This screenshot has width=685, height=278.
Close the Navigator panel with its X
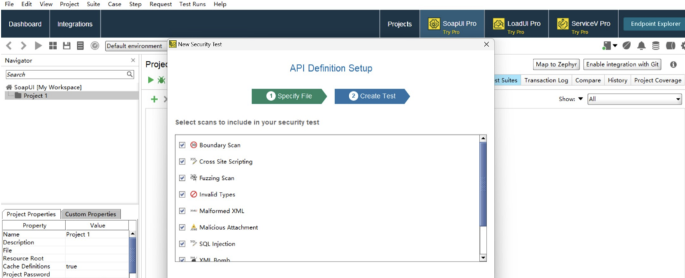click(x=133, y=60)
